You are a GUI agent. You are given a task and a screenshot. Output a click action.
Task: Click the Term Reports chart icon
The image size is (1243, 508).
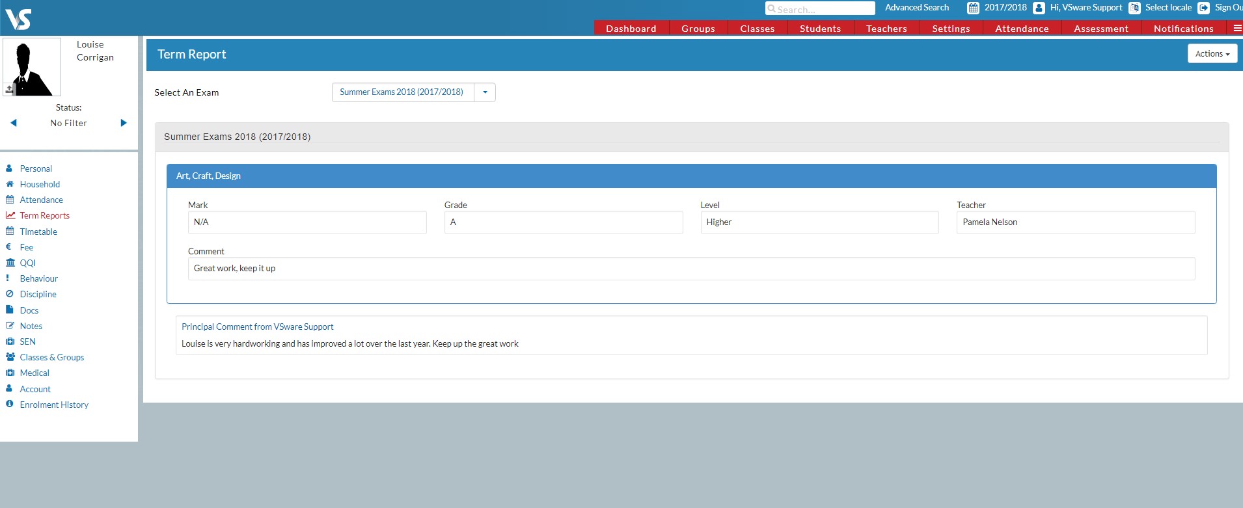pyautogui.click(x=10, y=215)
